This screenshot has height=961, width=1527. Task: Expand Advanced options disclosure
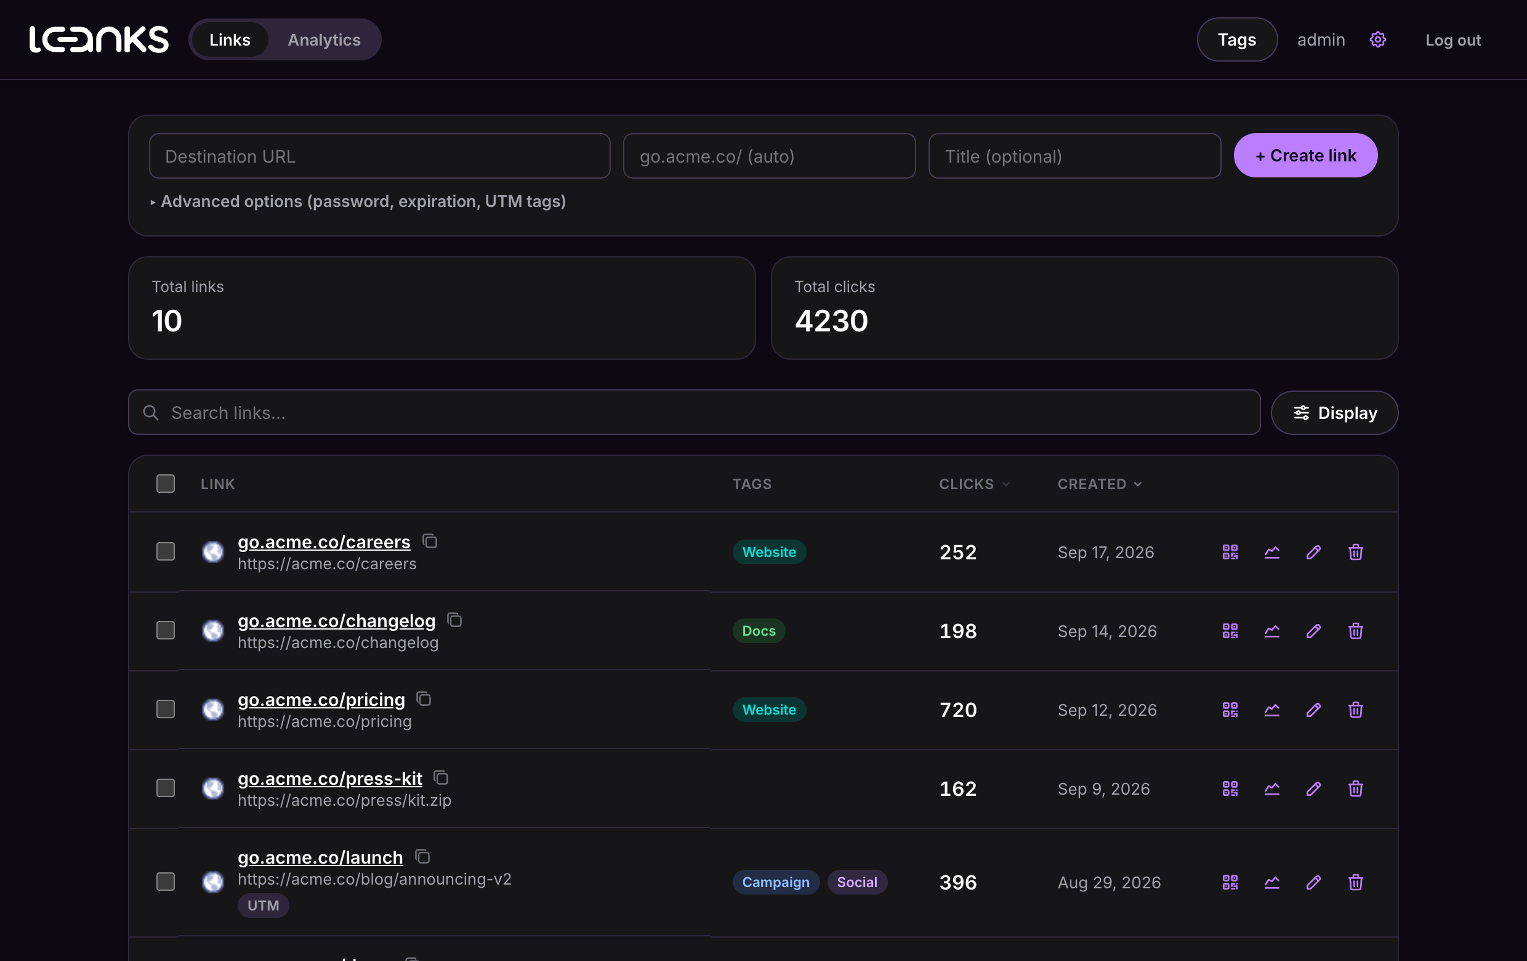pyautogui.click(x=358, y=201)
